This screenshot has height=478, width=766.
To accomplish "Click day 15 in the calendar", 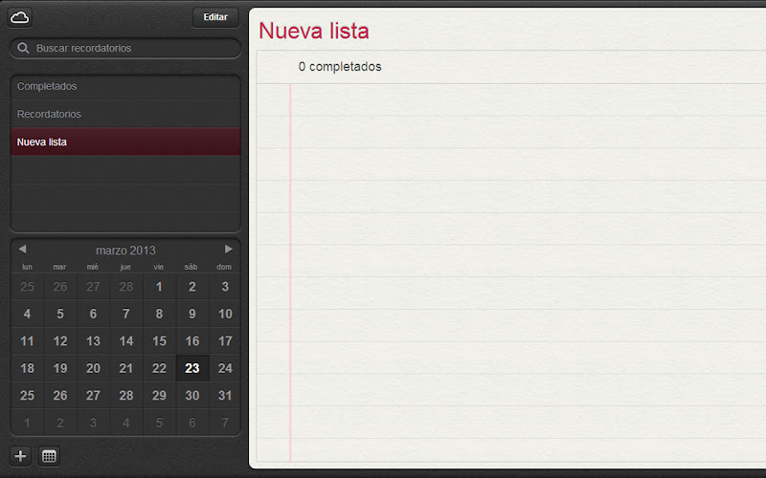I will point(159,341).
